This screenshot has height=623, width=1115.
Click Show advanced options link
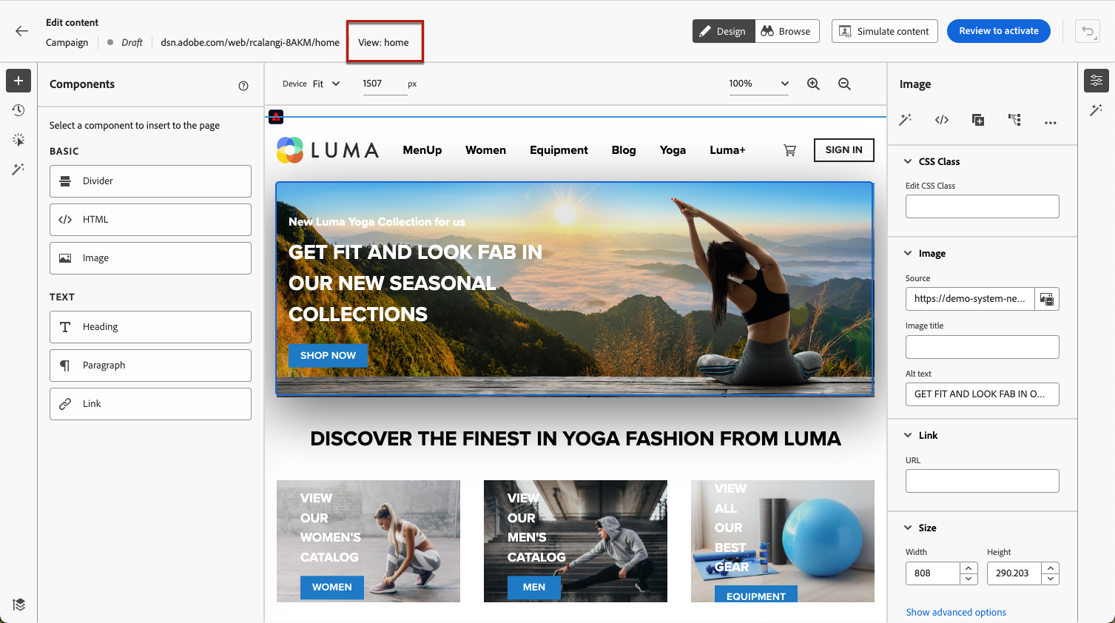pyautogui.click(x=956, y=612)
